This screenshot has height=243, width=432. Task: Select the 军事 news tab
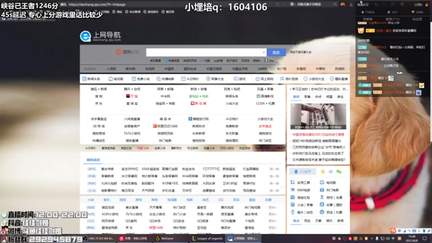(x=307, y=97)
